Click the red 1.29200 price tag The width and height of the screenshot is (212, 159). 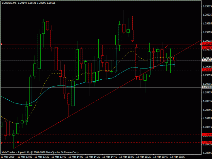tap(207, 44)
